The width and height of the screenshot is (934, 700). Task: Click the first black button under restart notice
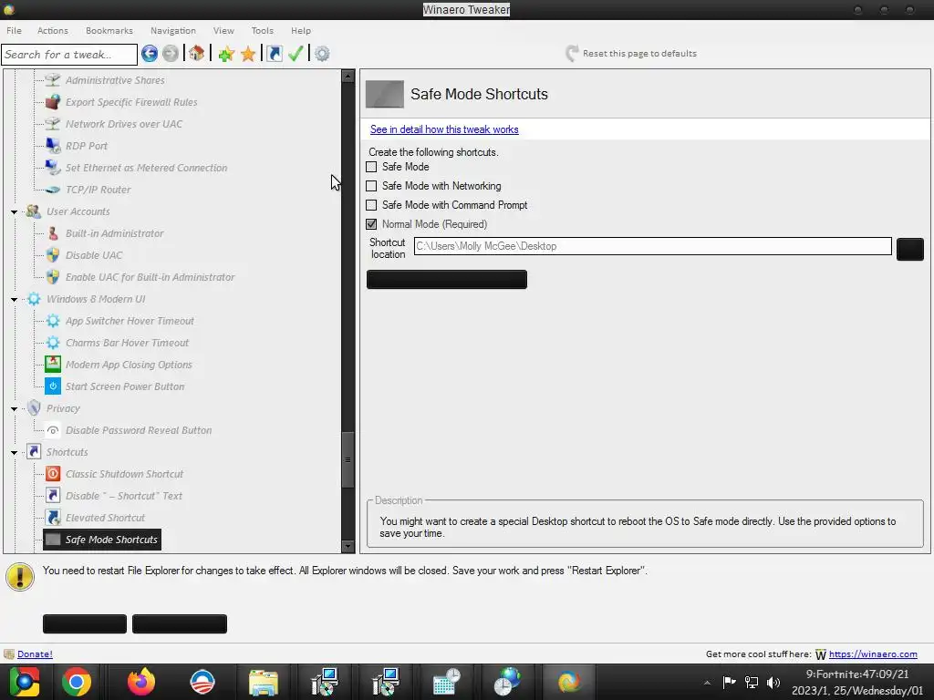(85, 623)
